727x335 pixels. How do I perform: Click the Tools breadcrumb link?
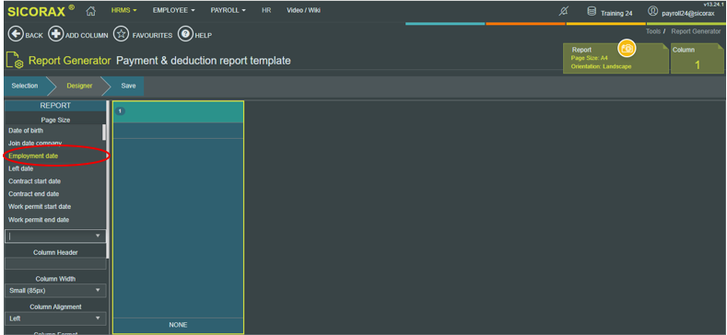click(x=652, y=31)
